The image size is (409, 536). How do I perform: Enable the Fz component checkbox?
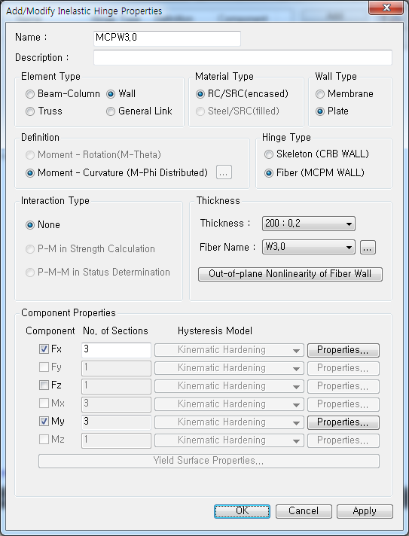point(44,385)
